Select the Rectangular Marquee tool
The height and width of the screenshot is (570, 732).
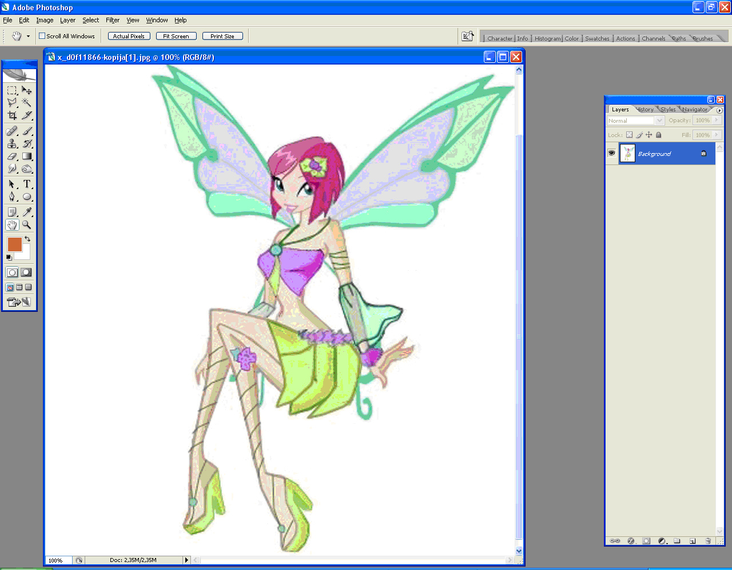pos(12,90)
